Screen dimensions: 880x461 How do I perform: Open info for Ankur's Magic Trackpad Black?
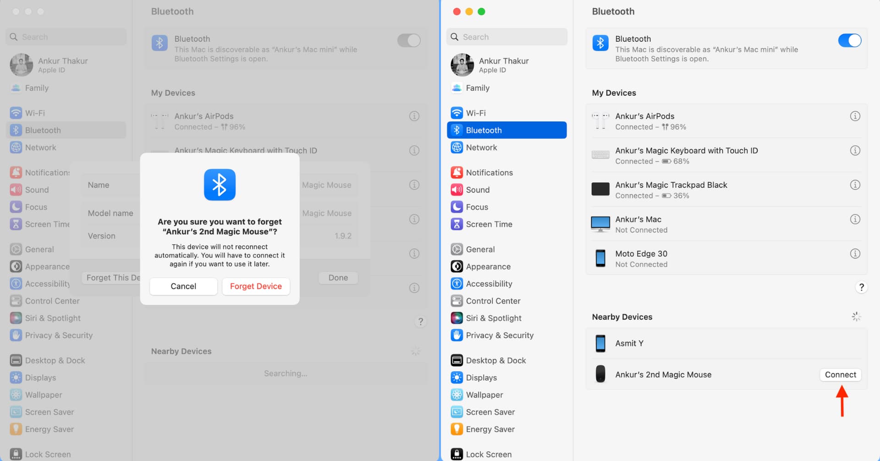(x=855, y=185)
